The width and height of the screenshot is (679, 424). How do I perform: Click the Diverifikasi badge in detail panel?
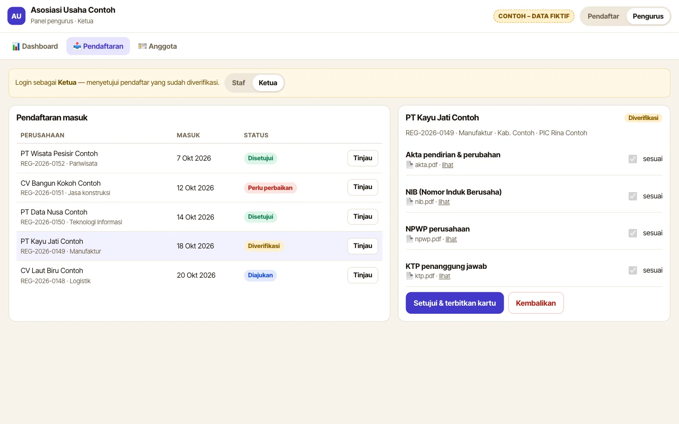(643, 118)
